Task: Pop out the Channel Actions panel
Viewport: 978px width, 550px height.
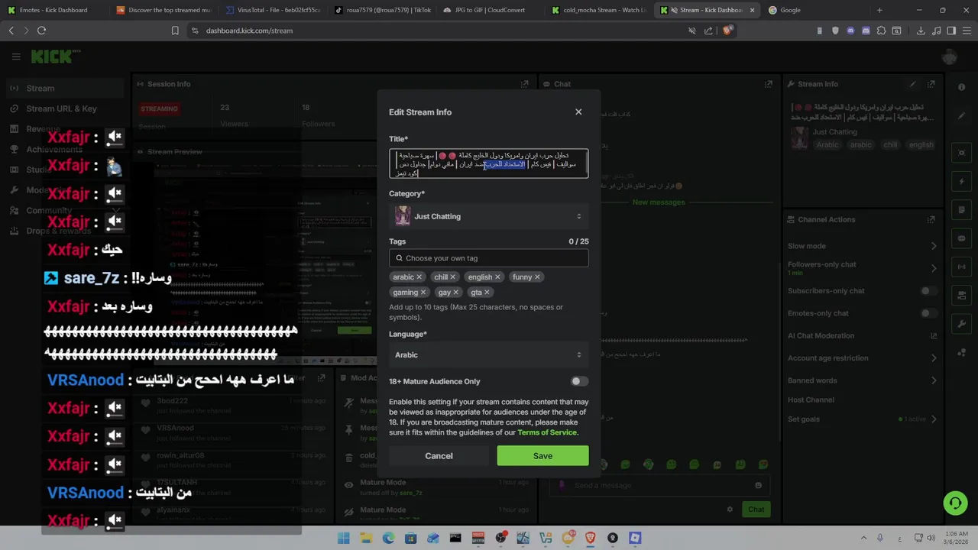Action: (x=931, y=219)
